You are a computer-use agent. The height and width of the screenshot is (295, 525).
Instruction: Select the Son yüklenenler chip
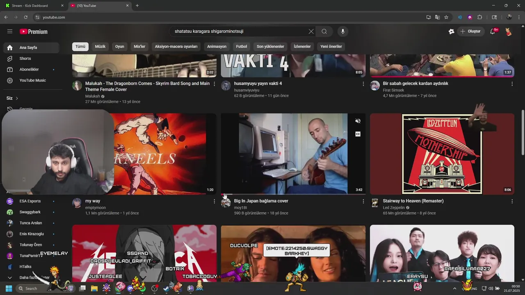click(x=270, y=46)
